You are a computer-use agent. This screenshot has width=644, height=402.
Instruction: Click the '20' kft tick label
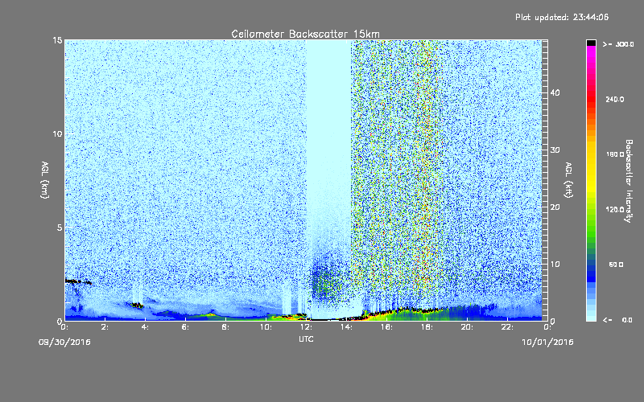(x=555, y=207)
